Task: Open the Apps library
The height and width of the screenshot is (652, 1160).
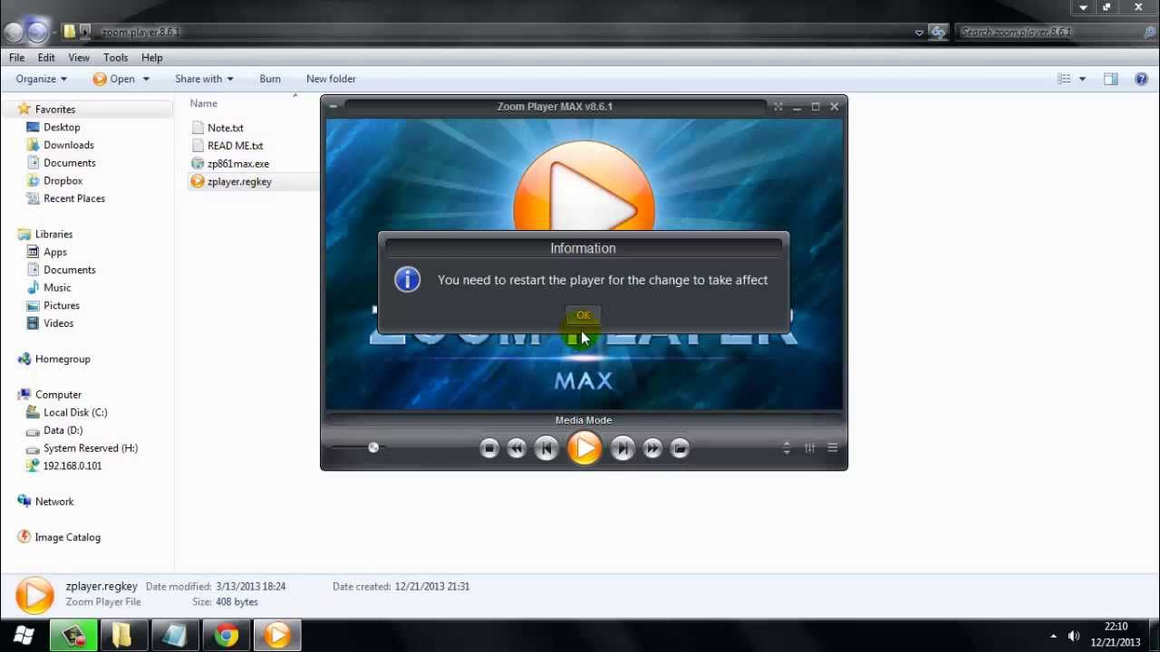Action: click(55, 252)
